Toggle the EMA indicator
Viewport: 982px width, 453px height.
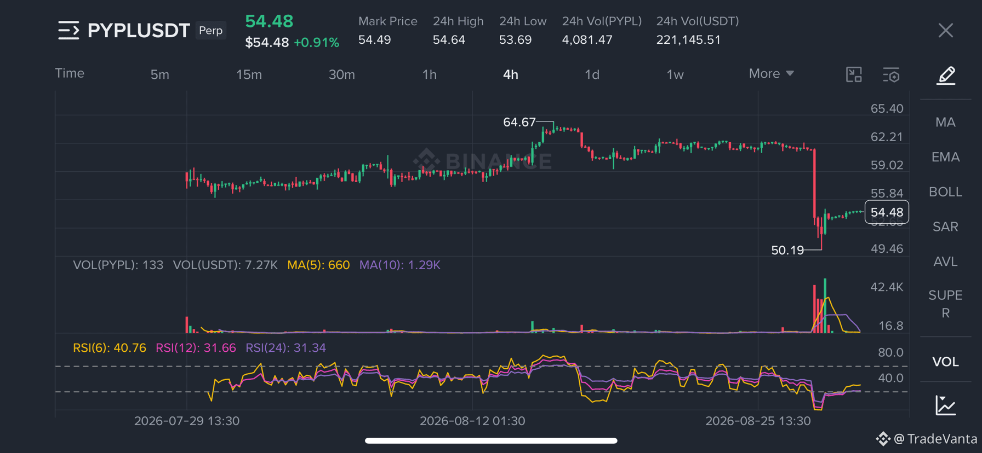[x=946, y=157]
